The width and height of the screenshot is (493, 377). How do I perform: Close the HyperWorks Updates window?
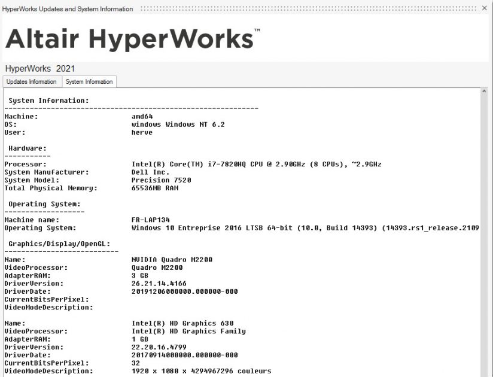[484, 8]
